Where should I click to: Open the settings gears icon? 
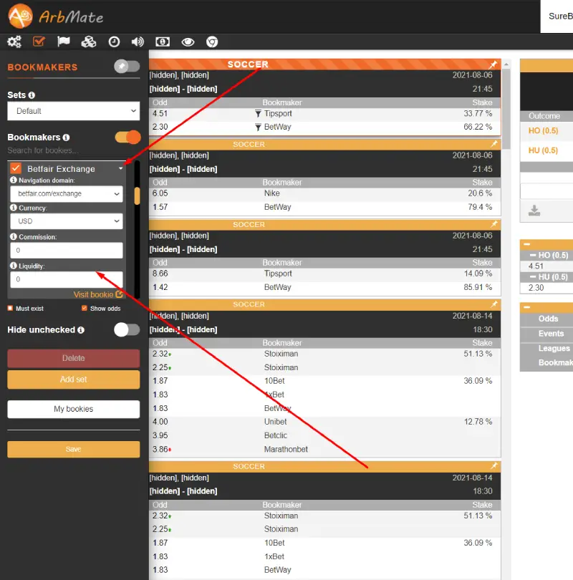coord(14,42)
